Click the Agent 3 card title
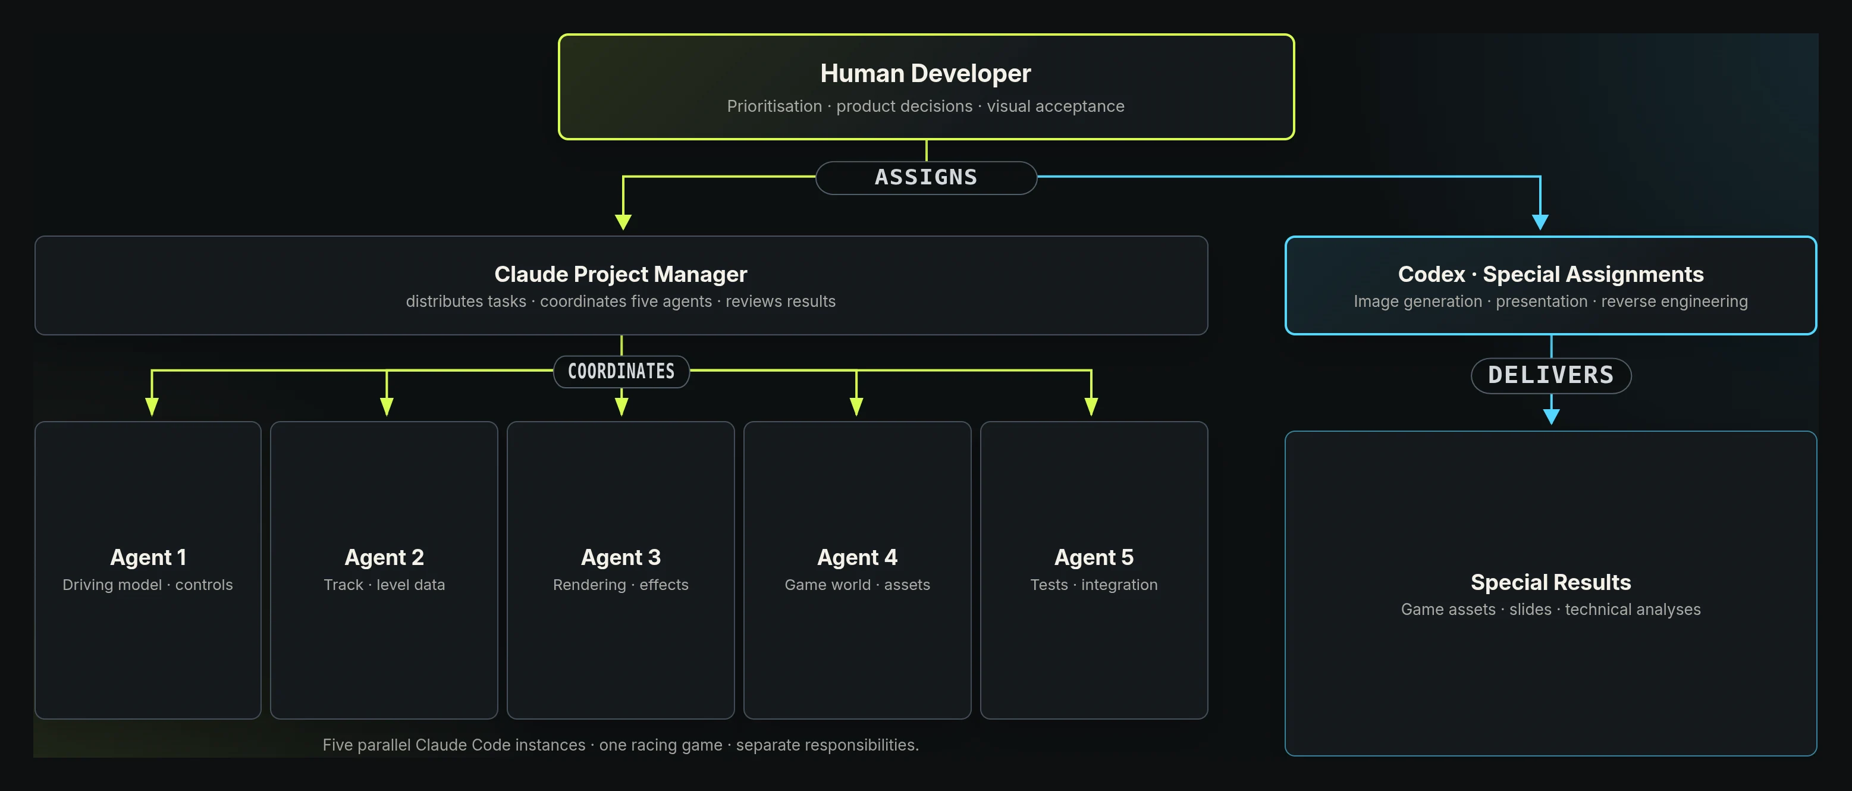The image size is (1852, 791). tap(620, 557)
